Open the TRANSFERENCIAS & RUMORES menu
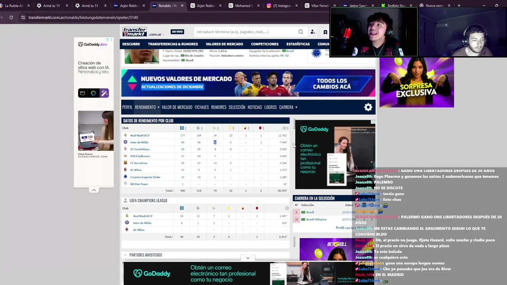Viewport: 507px width, 285px height. click(173, 44)
